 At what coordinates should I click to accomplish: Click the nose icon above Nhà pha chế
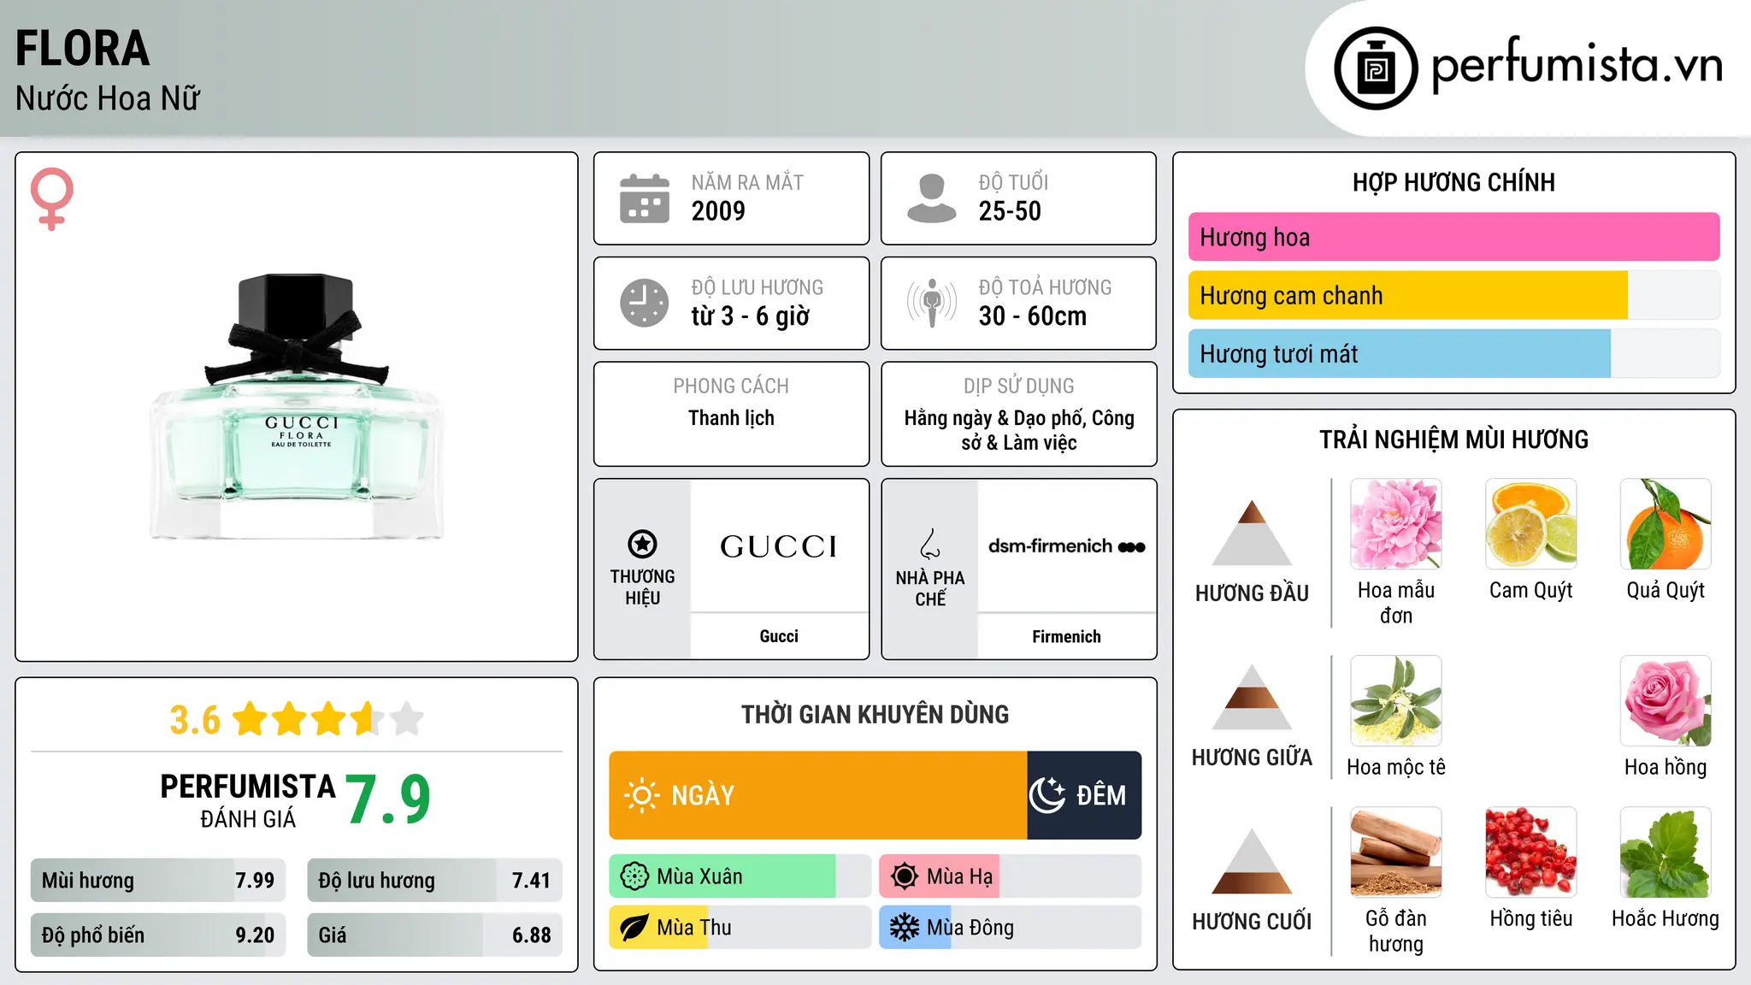pyautogui.click(x=930, y=544)
